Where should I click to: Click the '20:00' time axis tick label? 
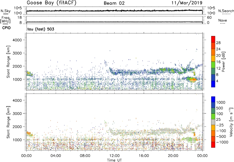click(173, 156)
